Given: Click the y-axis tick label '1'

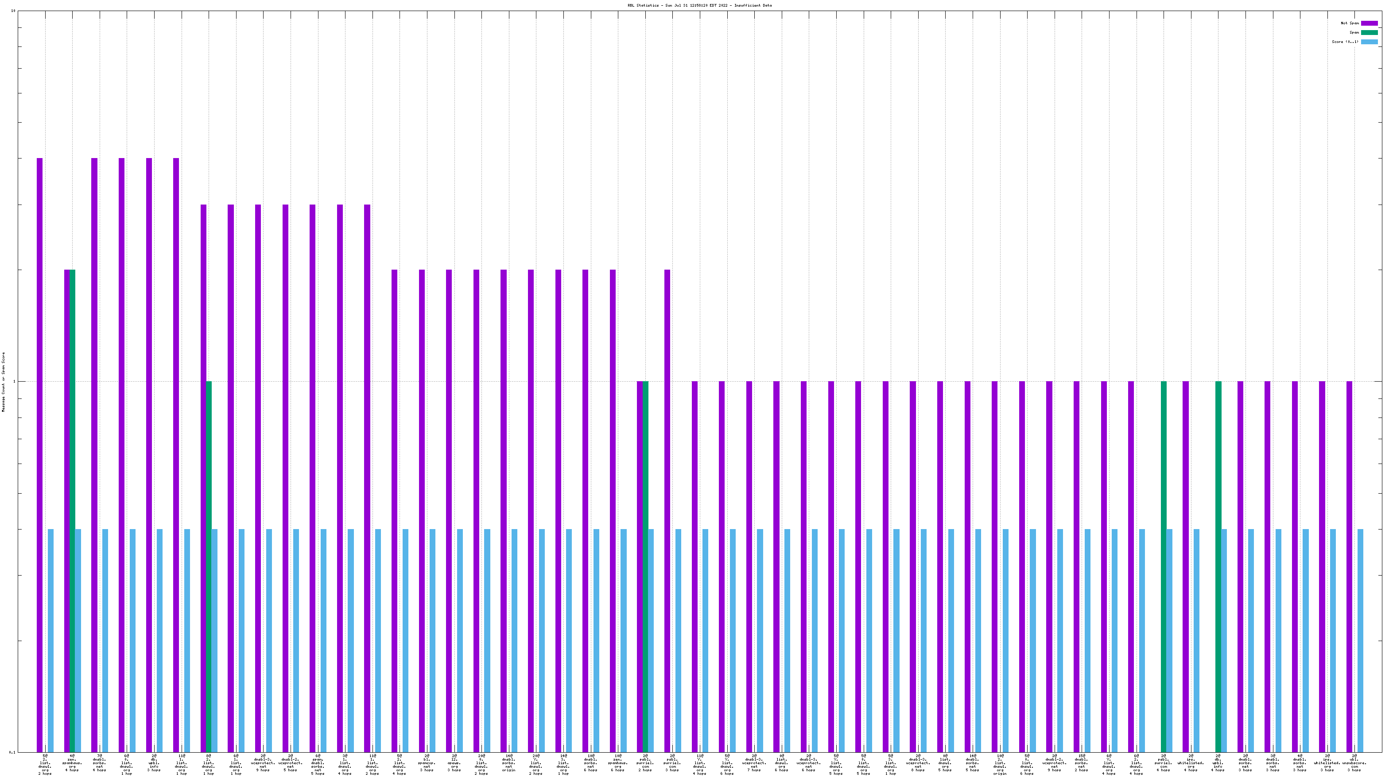Looking at the screenshot, I should pos(15,382).
